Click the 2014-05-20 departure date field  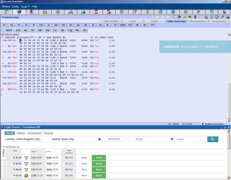click(114, 139)
